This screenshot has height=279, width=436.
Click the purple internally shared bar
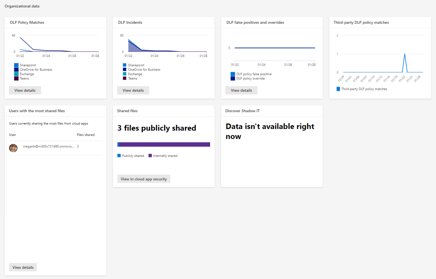point(164,145)
